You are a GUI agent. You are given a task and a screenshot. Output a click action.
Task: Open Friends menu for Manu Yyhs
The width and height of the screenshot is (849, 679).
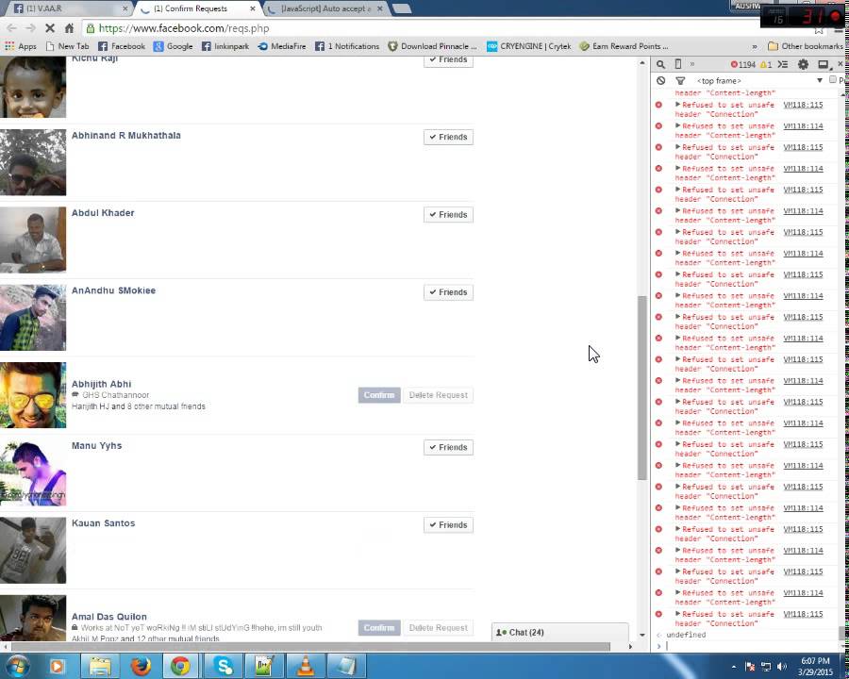click(x=448, y=447)
